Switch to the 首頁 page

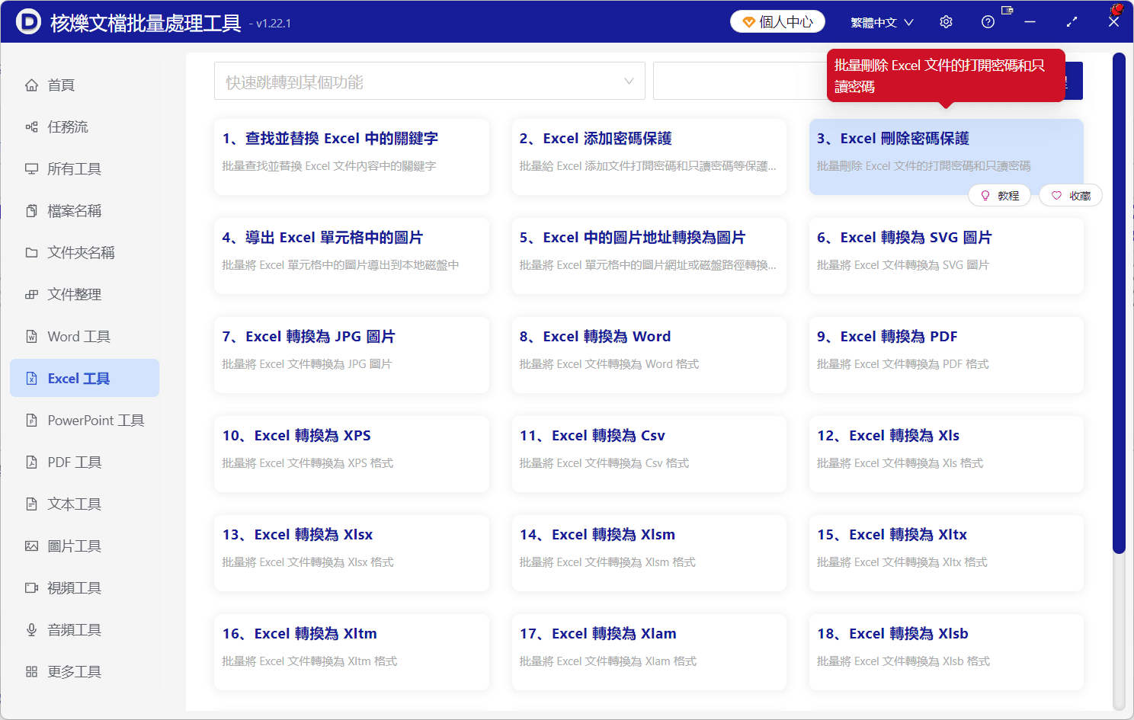click(x=58, y=85)
